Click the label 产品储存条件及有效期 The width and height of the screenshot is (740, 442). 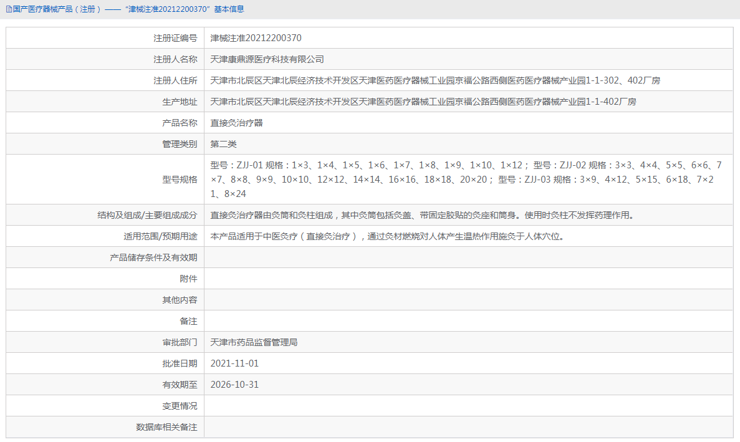(154, 258)
